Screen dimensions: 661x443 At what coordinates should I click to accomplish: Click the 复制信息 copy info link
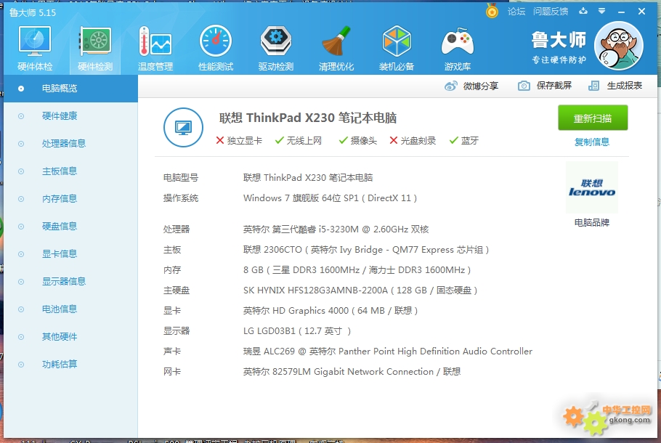[592, 142]
